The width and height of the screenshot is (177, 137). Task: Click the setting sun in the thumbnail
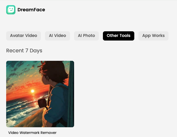click(32, 91)
